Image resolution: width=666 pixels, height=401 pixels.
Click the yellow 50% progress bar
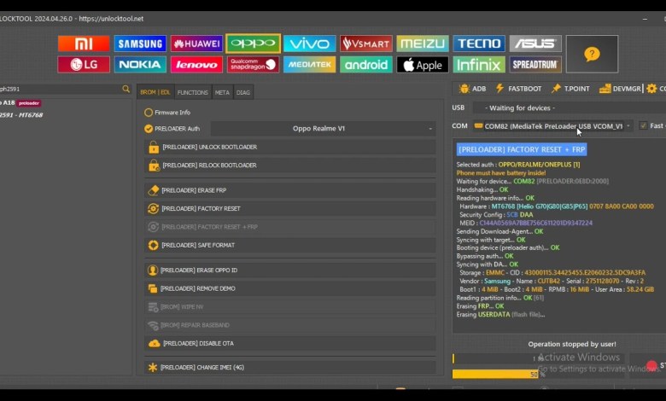pos(496,374)
